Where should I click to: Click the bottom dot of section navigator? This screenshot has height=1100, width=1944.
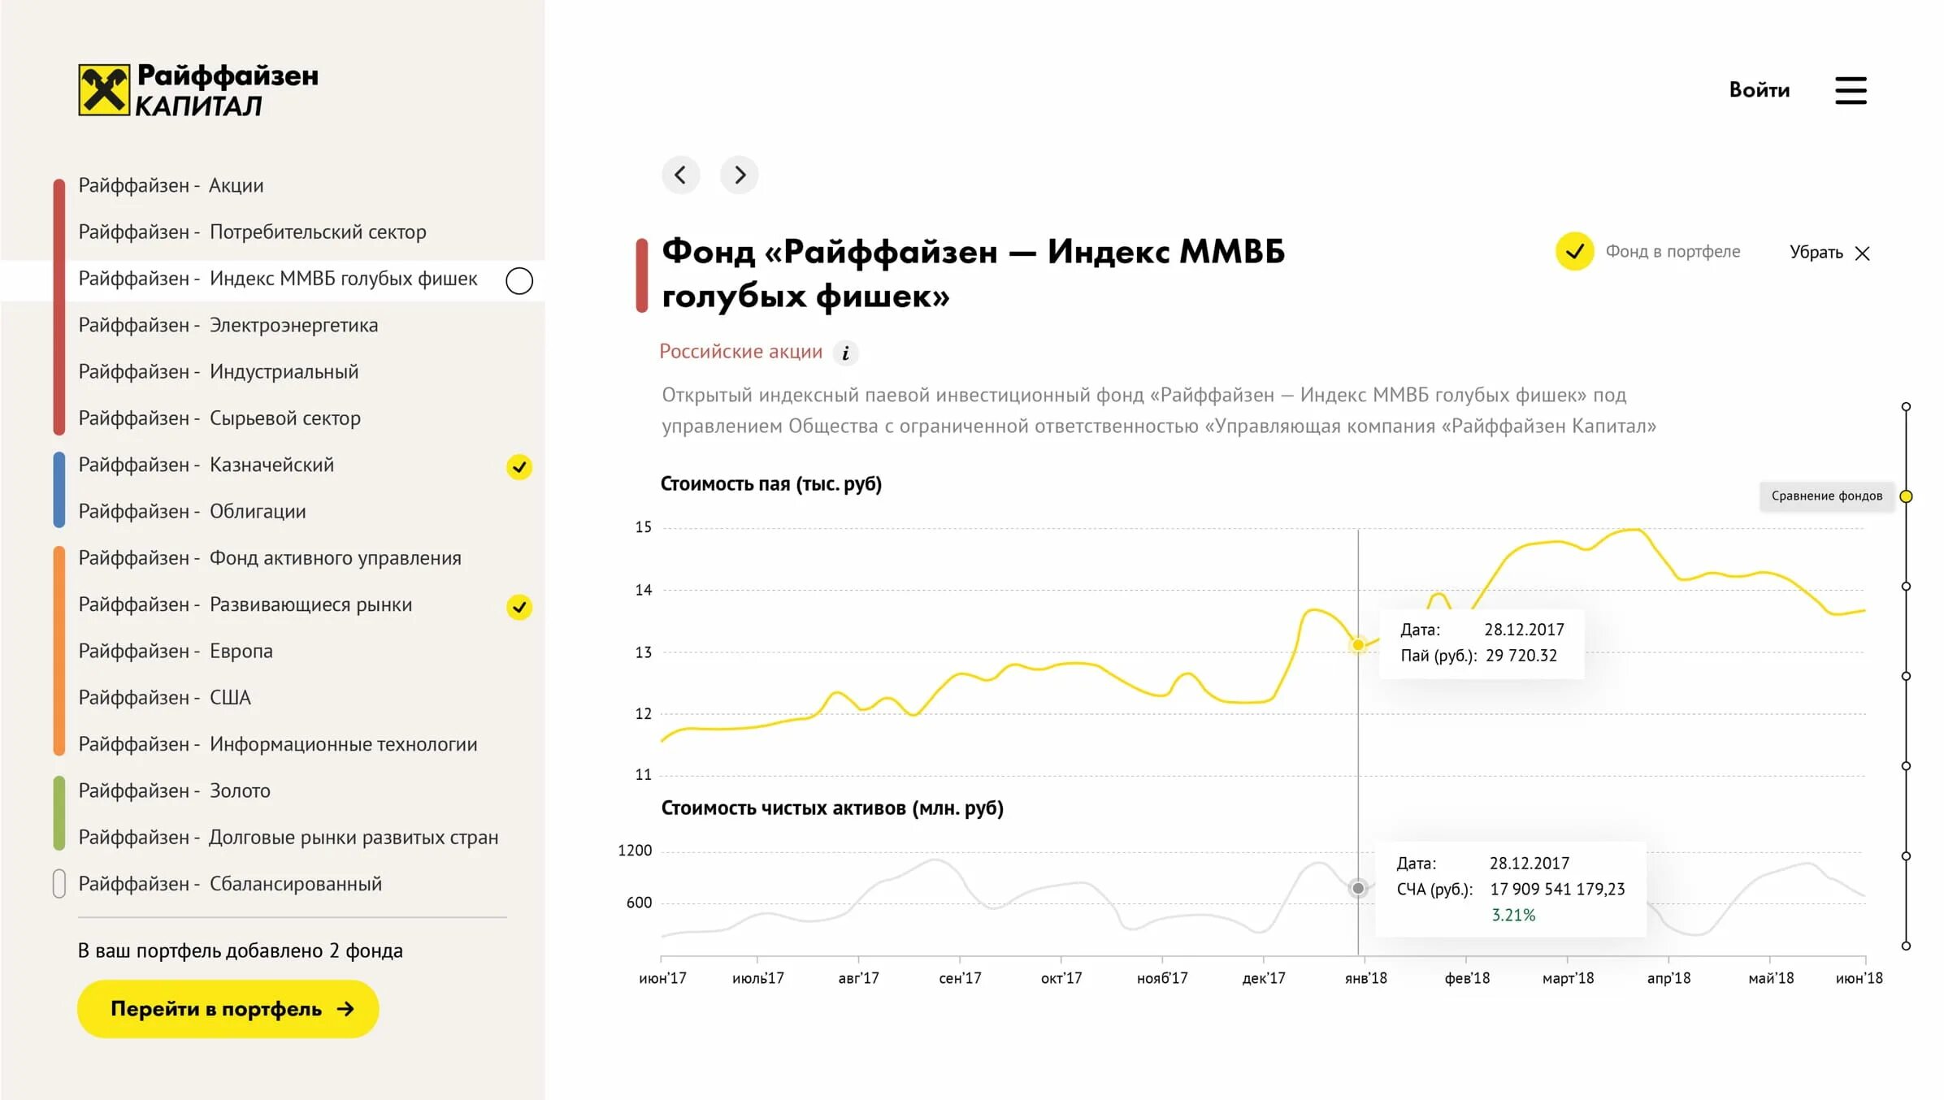(x=1906, y=946)
